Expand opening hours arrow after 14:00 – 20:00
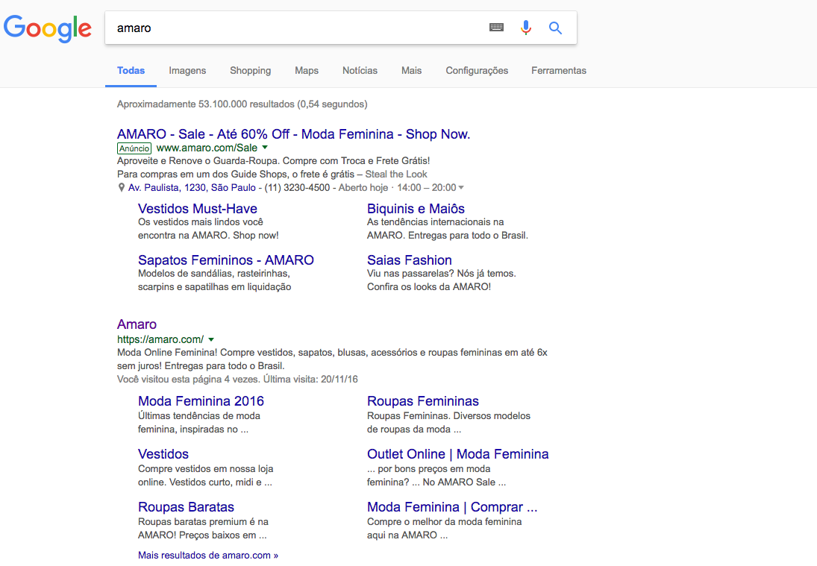The height and width of the screenshot is (566, 817). pos(461,187)
